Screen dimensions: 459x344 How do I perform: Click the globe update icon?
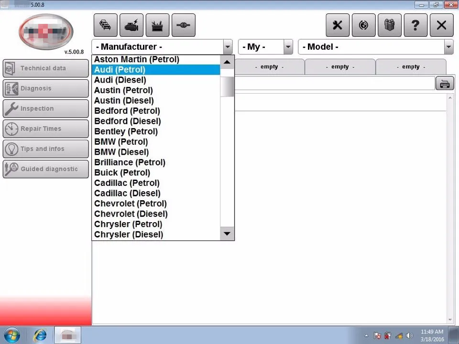363,25
